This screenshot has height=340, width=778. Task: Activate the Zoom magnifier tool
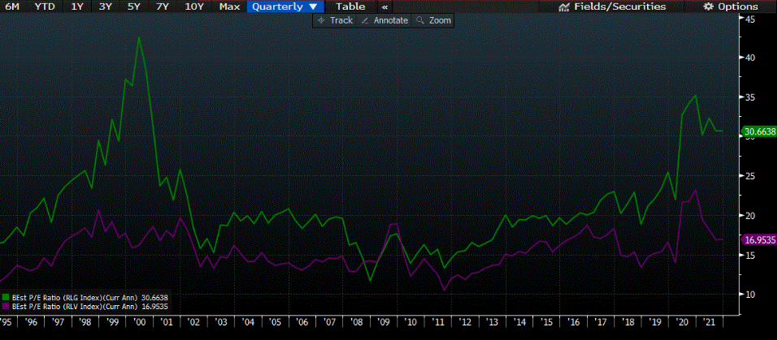(x=420, y=20)
